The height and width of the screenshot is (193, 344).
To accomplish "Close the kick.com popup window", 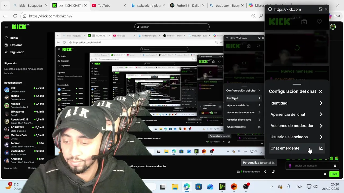I will [x=326, y=9].
